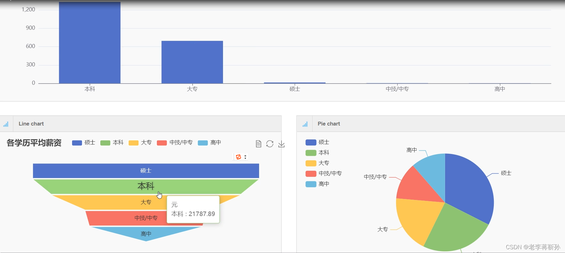Click the 高中 x-axis label in bar chart
Viewport: 565px width, 253px height.
pos(500,89)
